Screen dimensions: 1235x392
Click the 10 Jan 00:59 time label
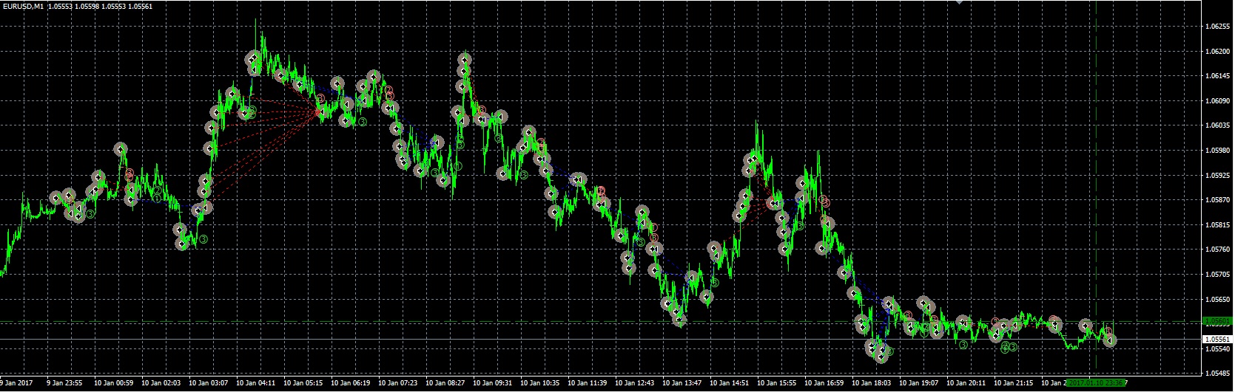114,384
